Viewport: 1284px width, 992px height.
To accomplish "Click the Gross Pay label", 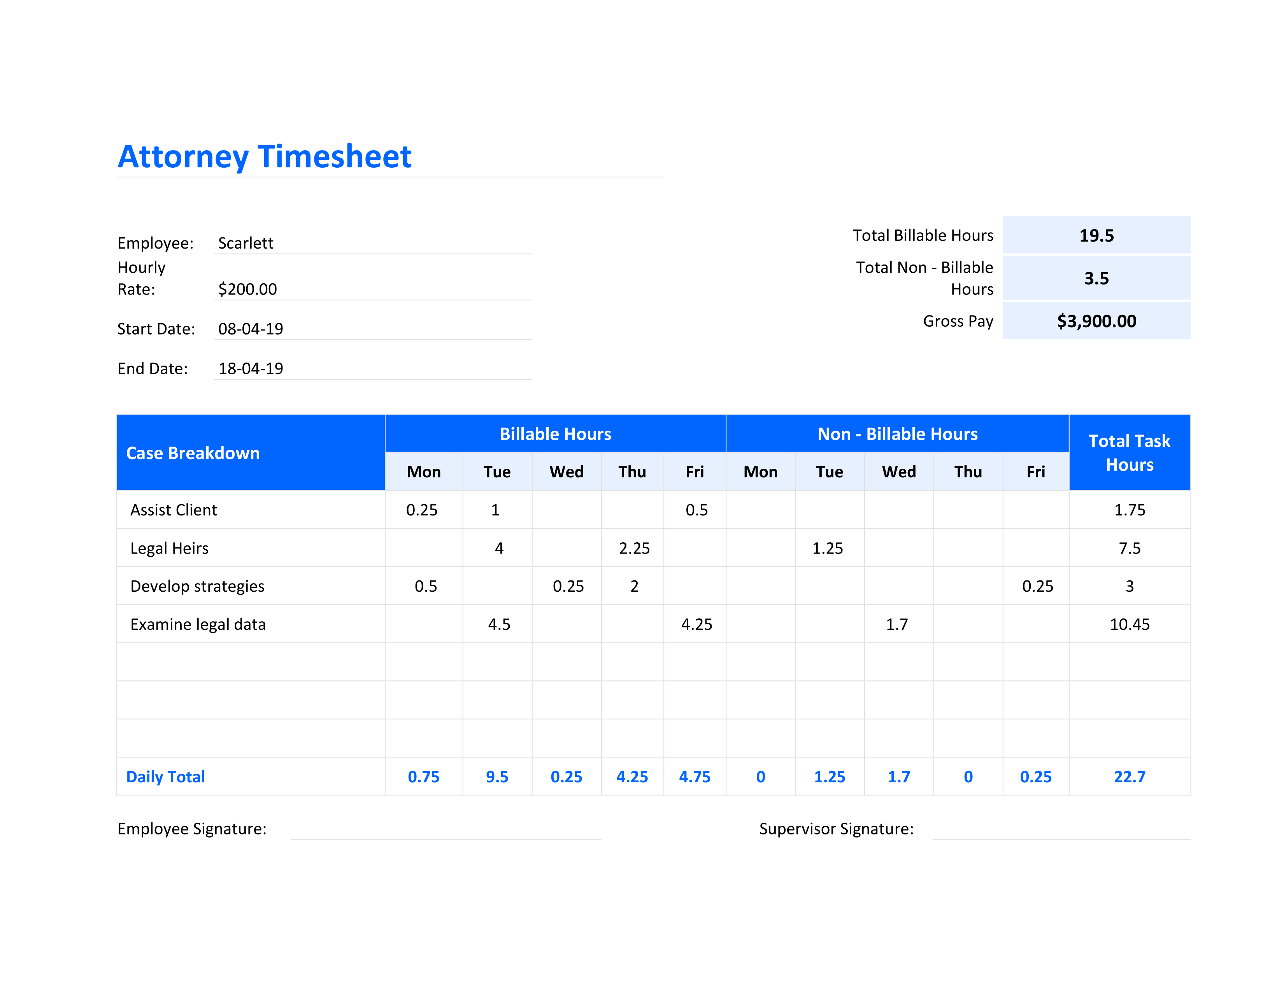I will click(958, 321).
